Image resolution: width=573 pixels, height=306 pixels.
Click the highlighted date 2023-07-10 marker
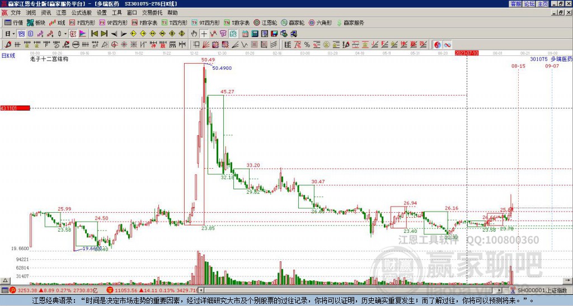[x=467, y=53]
